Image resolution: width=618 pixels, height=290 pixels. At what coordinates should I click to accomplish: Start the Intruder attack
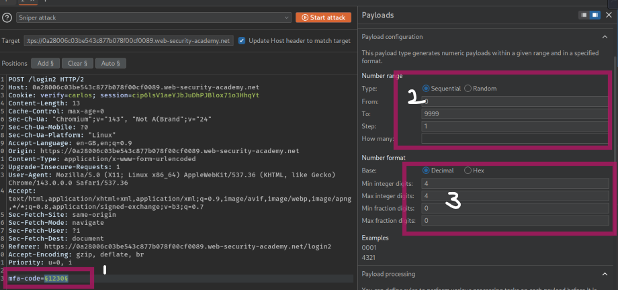tap(323, 17)
